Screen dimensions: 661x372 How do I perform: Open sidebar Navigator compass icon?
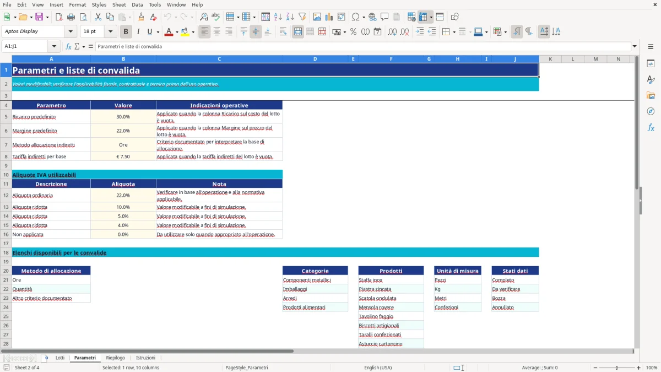(651, 111)
